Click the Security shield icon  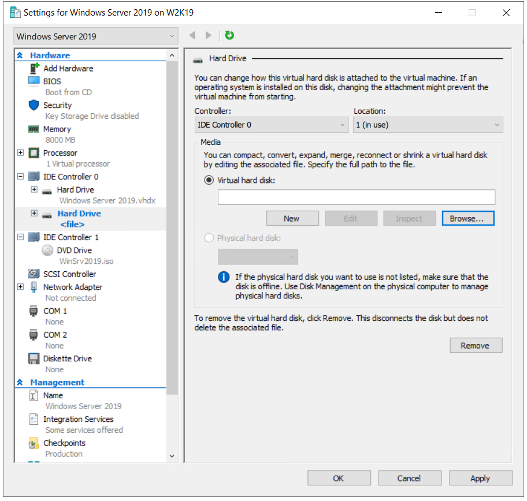[34, 106]
